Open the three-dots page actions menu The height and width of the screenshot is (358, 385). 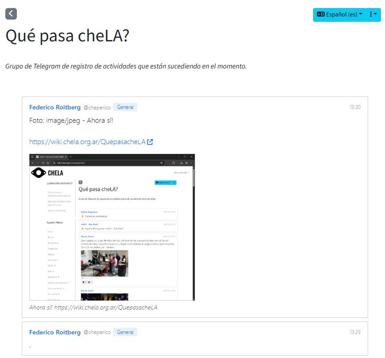coord(373,15)
